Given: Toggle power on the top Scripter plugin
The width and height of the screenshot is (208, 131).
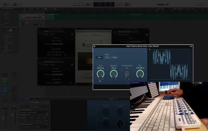Looking at the screenshot, I should point(40,32).
